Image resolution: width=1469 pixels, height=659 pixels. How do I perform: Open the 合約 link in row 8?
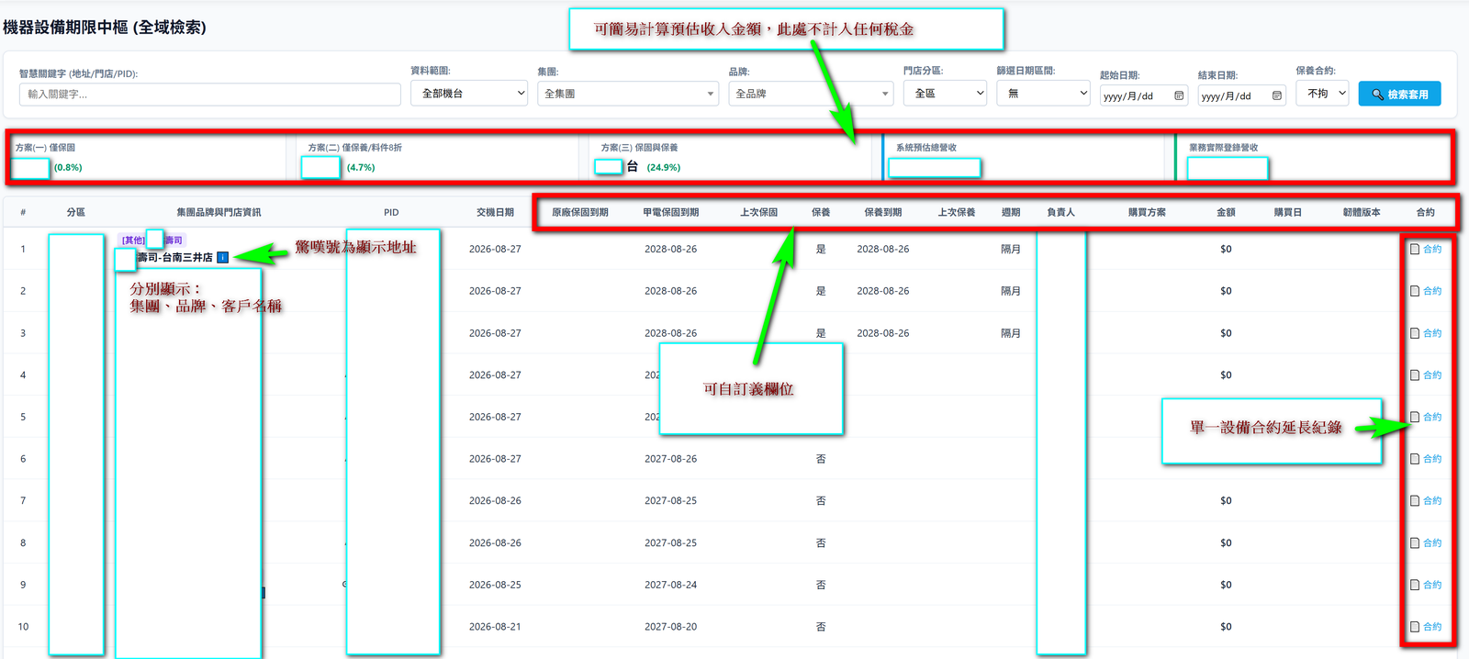(x=1432, y=543)
